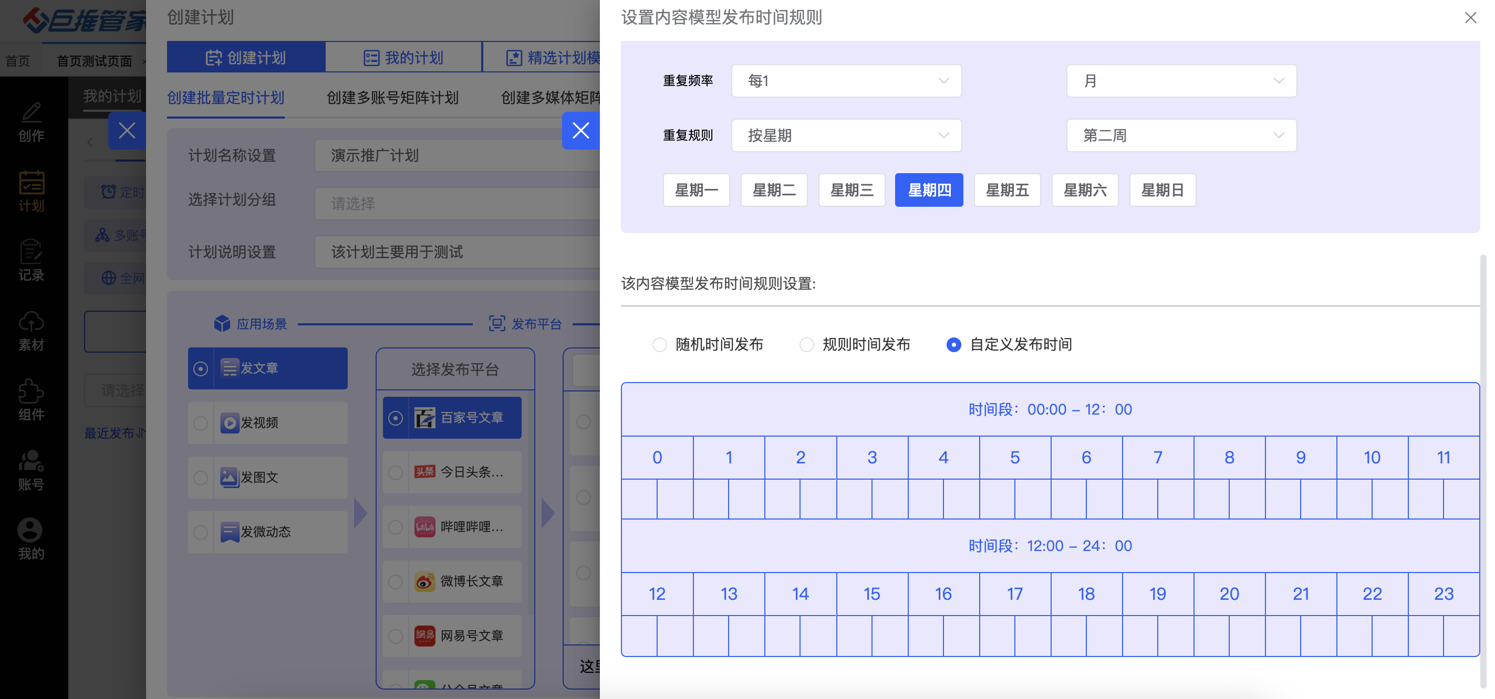Select the 组件 sidebar icon
The height and width of the screenshot is (699, 1495).
(x=30, y=401)
